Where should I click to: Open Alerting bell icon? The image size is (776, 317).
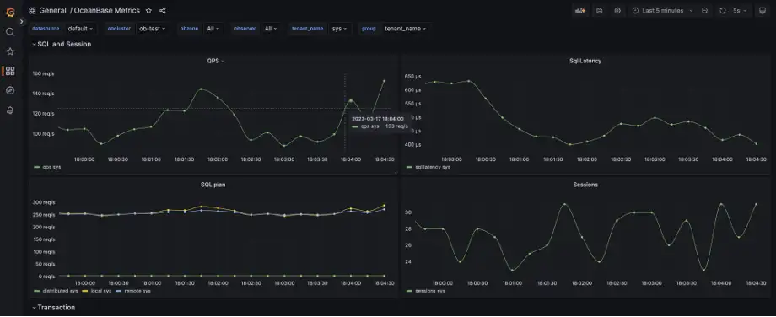coord(10,110)
